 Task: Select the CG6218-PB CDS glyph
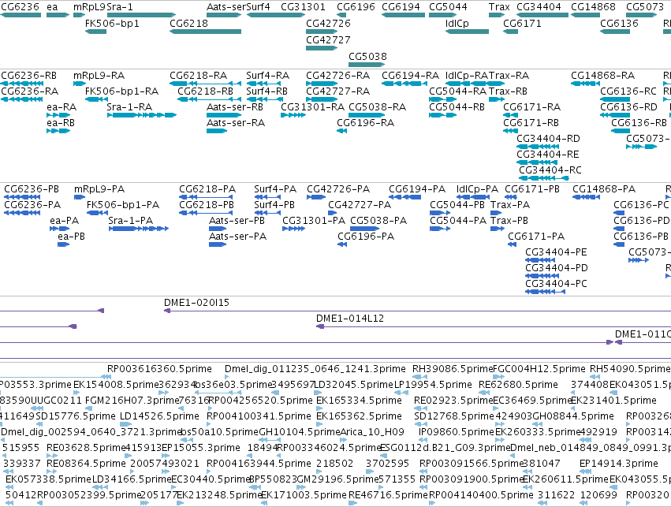(x=207, y=213)
